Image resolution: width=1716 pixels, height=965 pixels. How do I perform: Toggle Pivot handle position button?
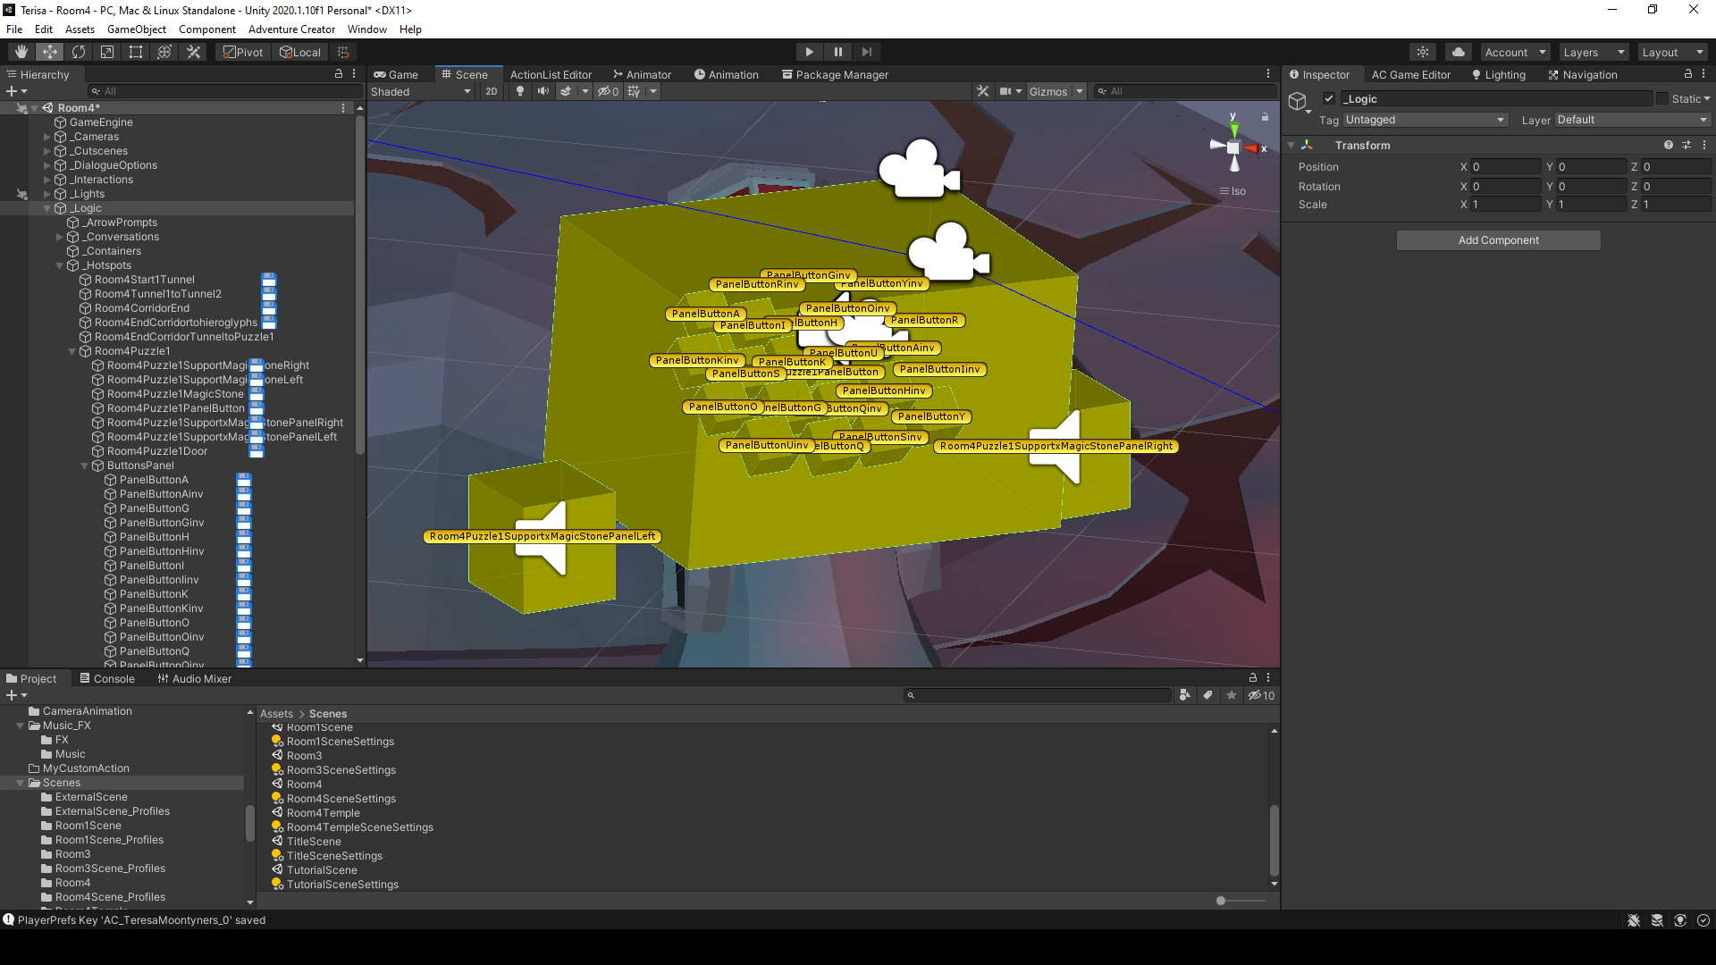coord(243,52)
